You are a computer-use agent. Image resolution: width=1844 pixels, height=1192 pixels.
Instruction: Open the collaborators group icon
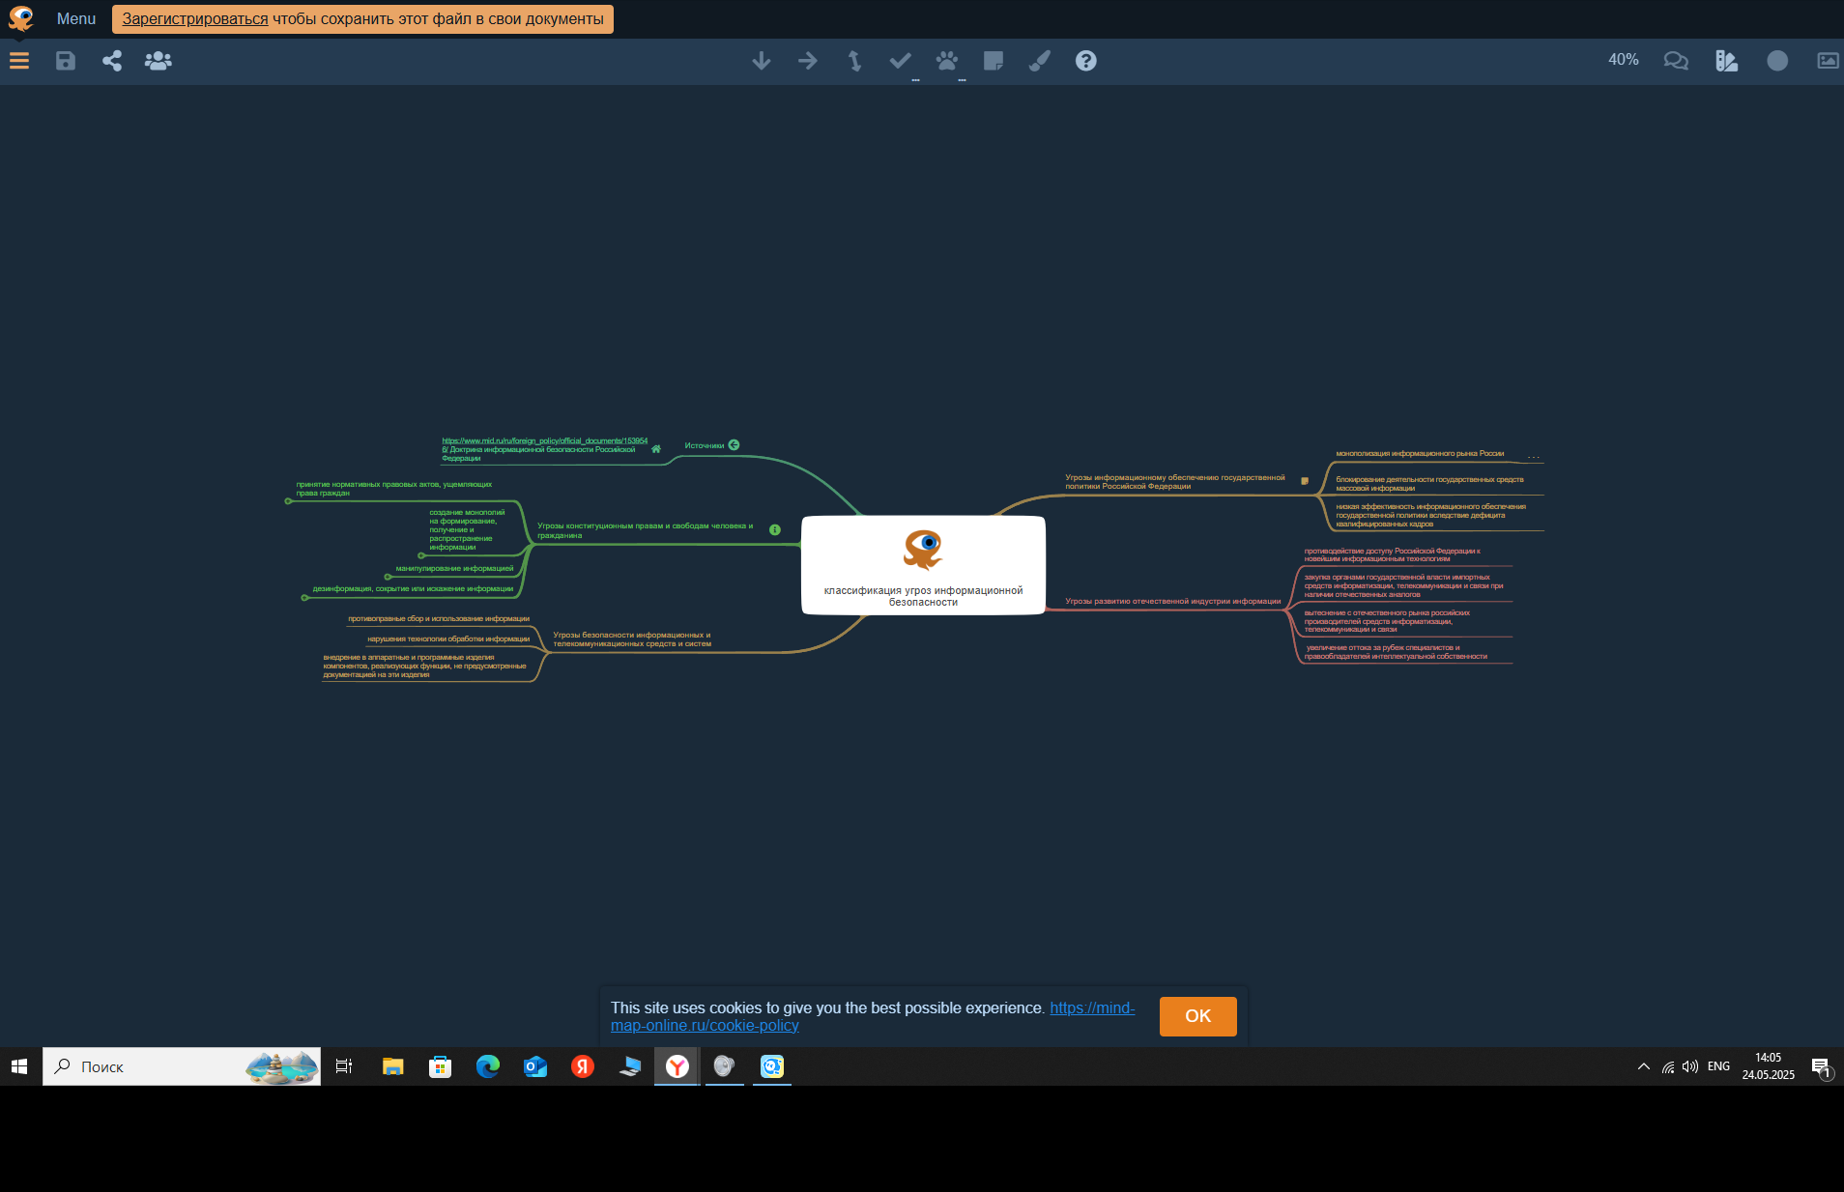(x=158, y=61)
